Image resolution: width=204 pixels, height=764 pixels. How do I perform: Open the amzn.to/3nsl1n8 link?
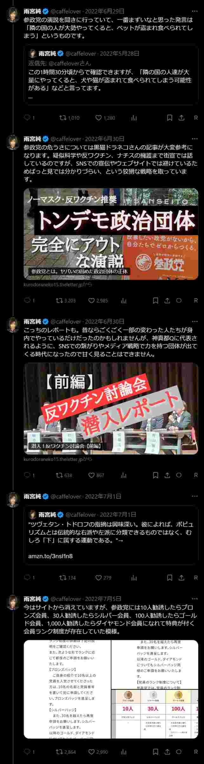click(x=50, y=556)
